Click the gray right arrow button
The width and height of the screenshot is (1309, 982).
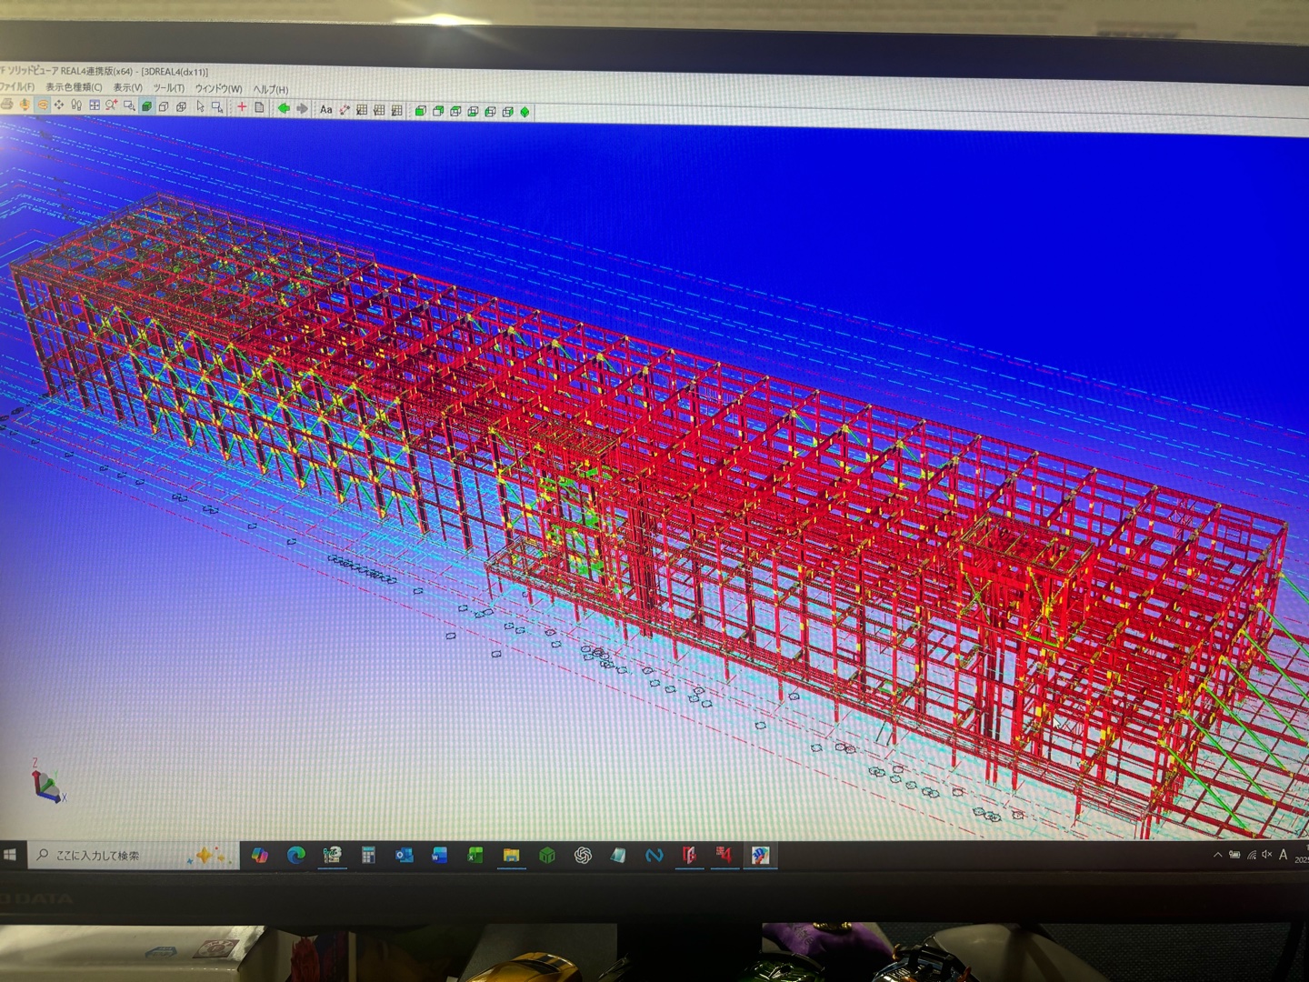[x=302, y=108]
